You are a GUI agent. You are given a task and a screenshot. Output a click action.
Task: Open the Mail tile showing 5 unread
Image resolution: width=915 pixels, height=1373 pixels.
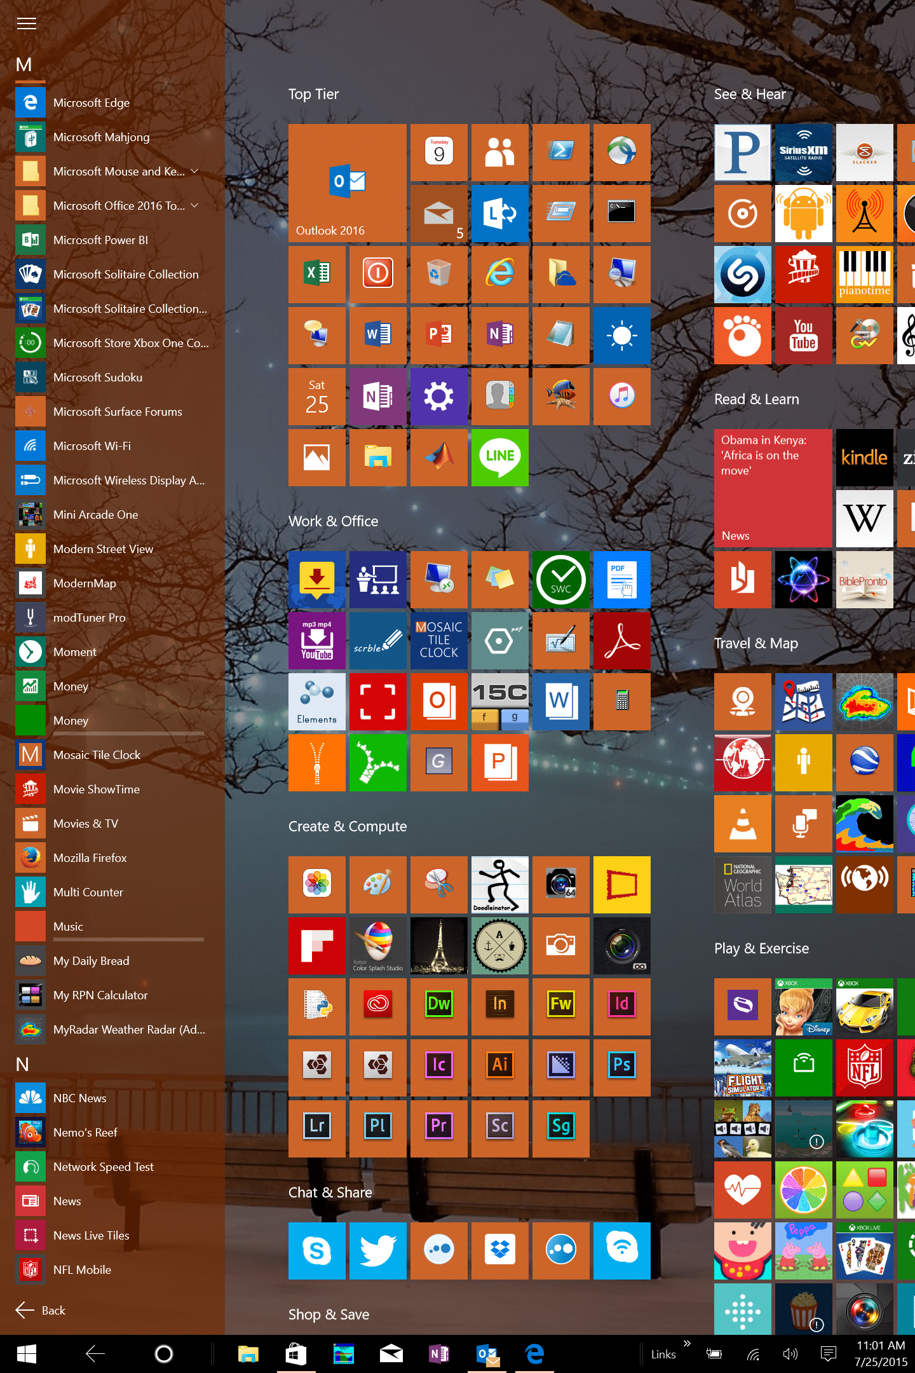click(x=439, y=214)
